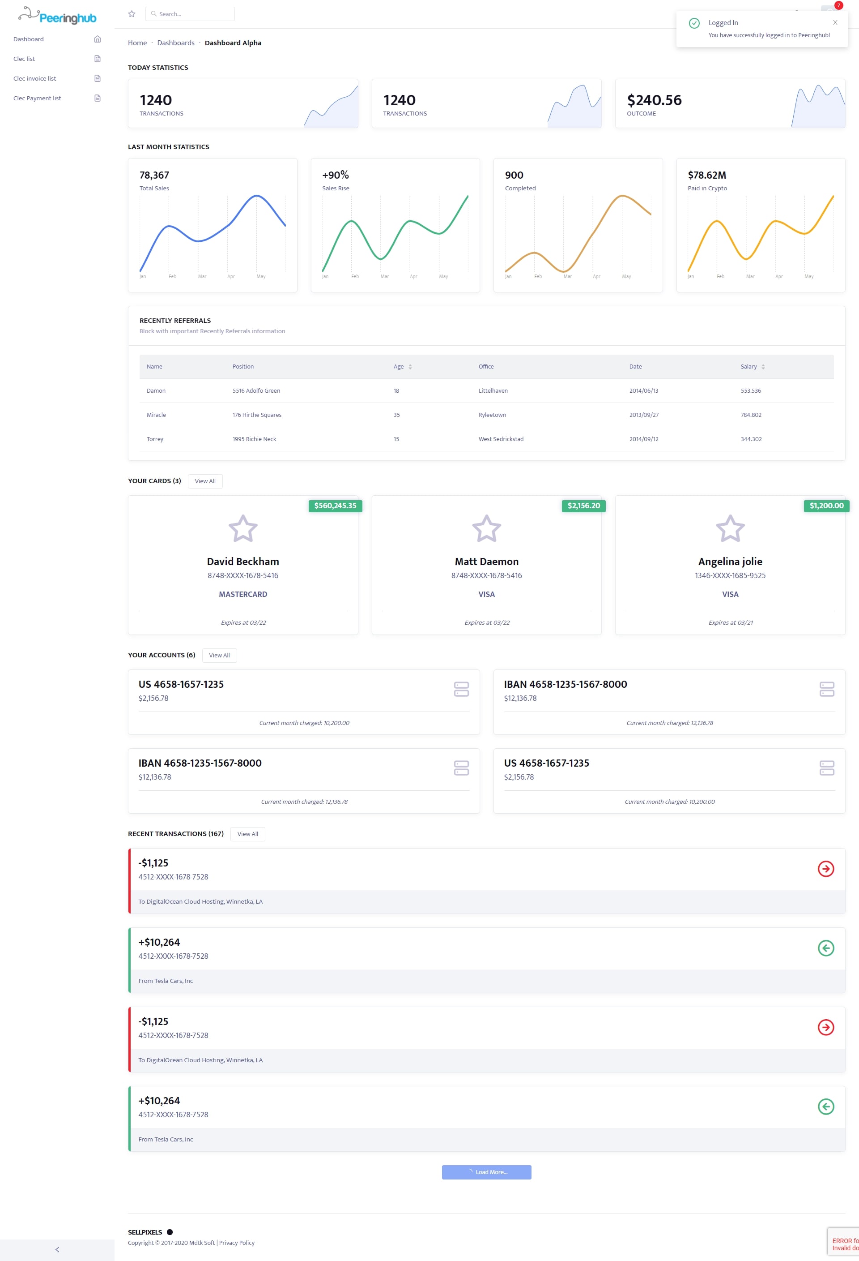Click the dark theme dot beside SELLPIXELS
Viewport: 859px width, 1261px height.
pos(170,1232)
